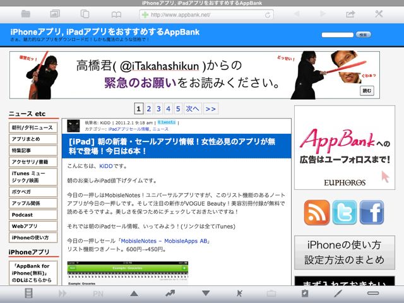Go to page 5 in pagination
This screenshot has height=303, width=404.
[178, 109]
